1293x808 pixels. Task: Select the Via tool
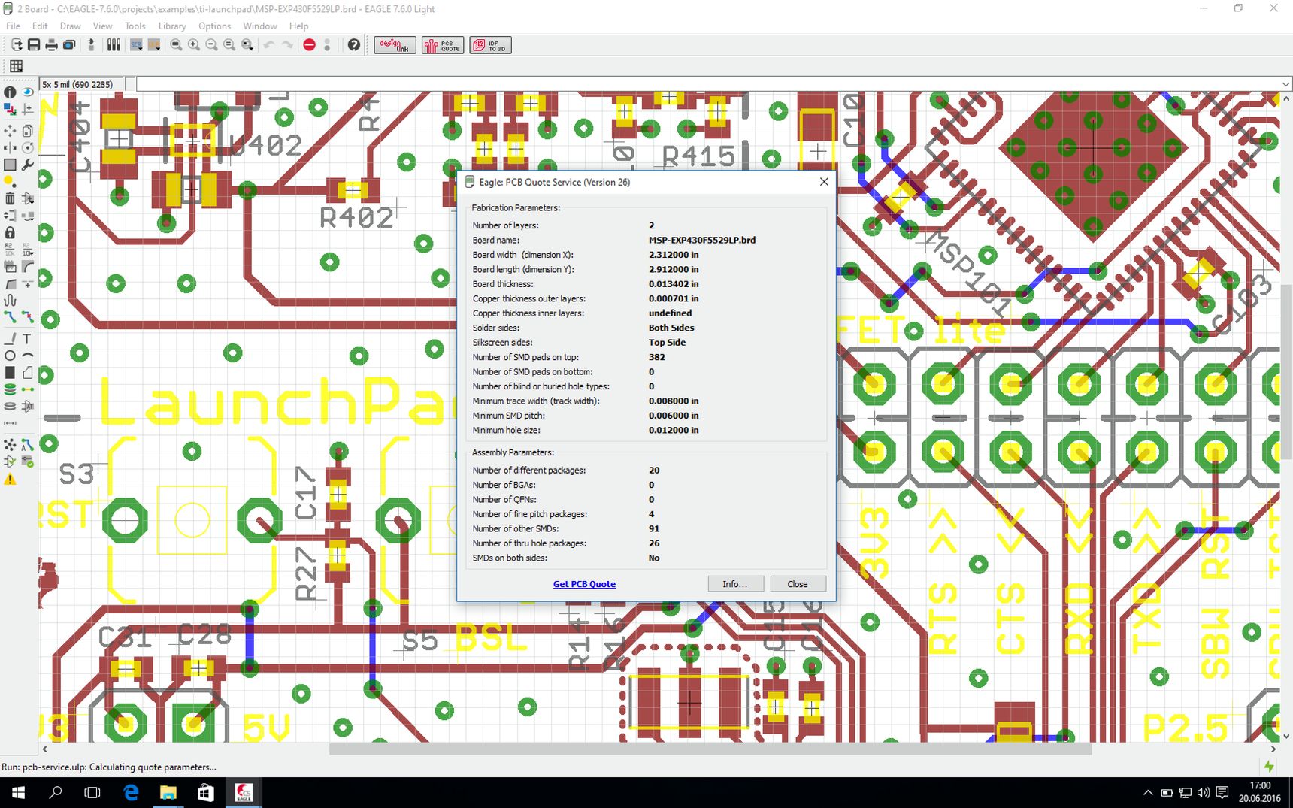click(x=10, y=389)
